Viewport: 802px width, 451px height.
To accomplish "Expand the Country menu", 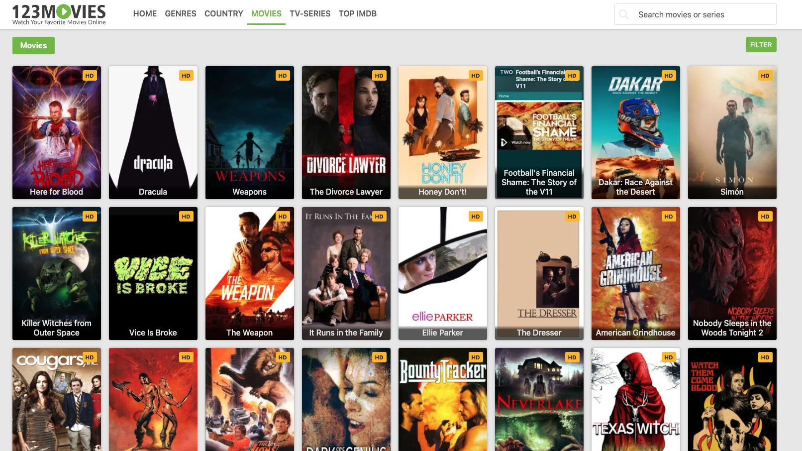I will pos(223,14).
